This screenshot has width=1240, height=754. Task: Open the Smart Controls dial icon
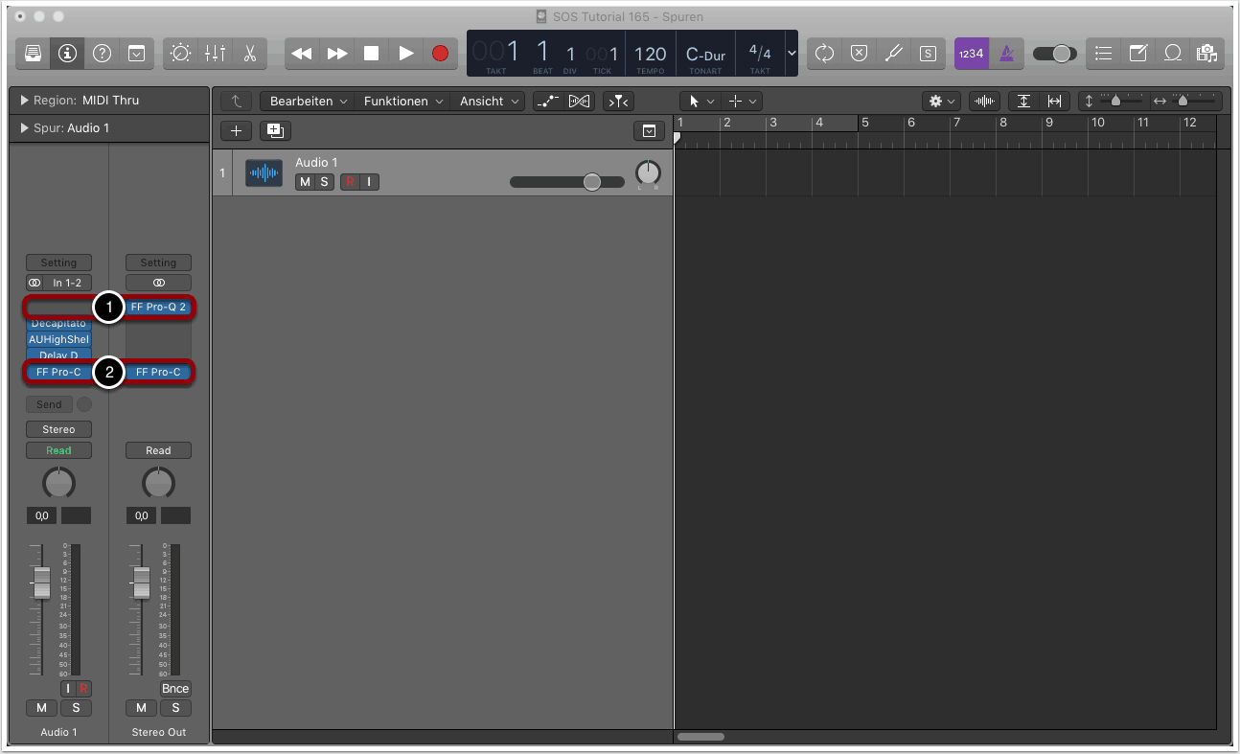coord(180,54)
